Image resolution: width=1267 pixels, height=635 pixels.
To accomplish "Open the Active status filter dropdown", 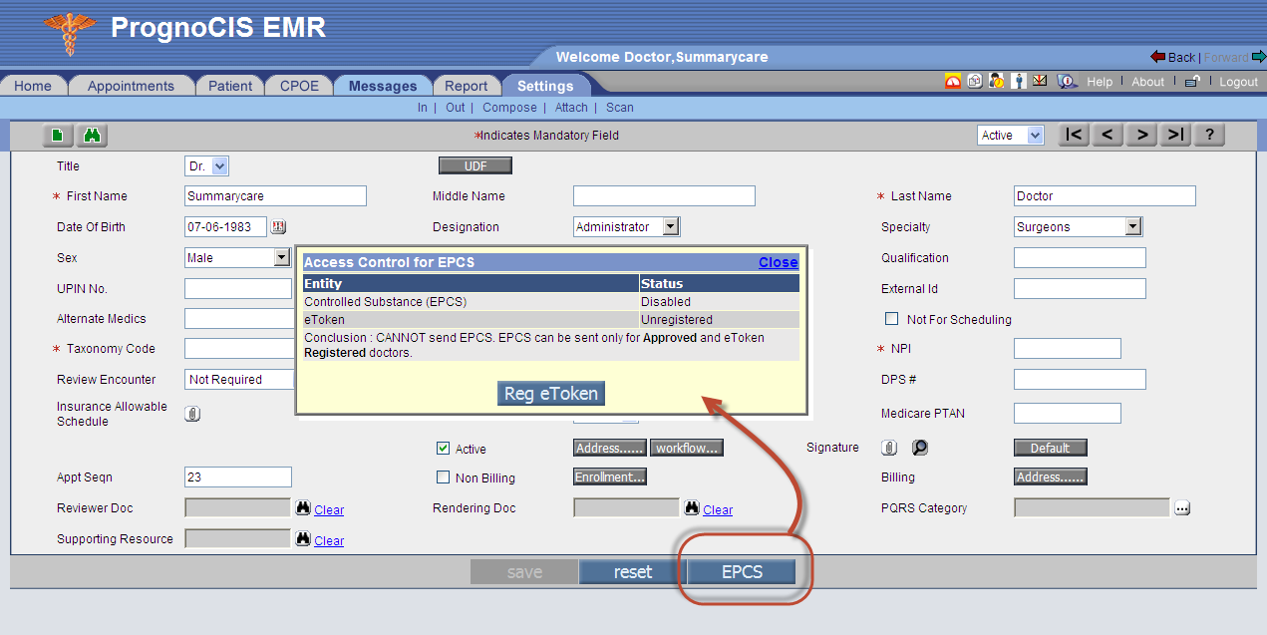I will (1010, 136).
